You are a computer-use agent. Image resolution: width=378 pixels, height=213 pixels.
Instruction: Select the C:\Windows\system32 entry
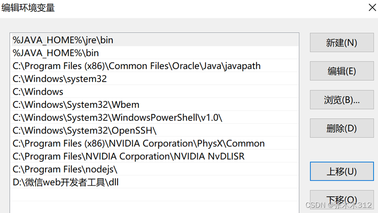155,79
